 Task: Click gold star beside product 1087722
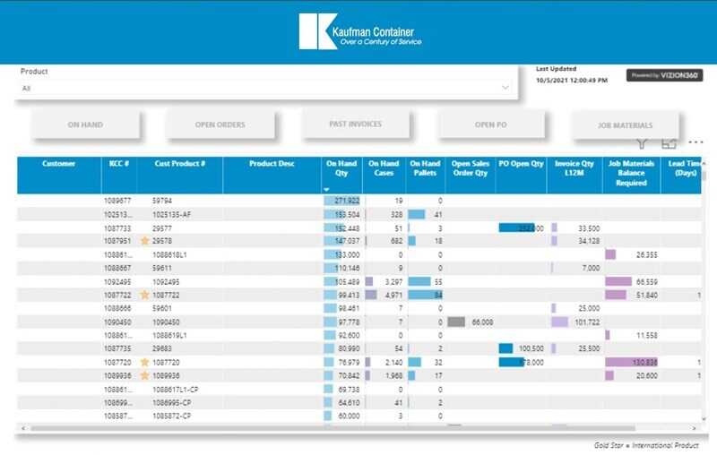pyautogui.click(x=144, y=295)
